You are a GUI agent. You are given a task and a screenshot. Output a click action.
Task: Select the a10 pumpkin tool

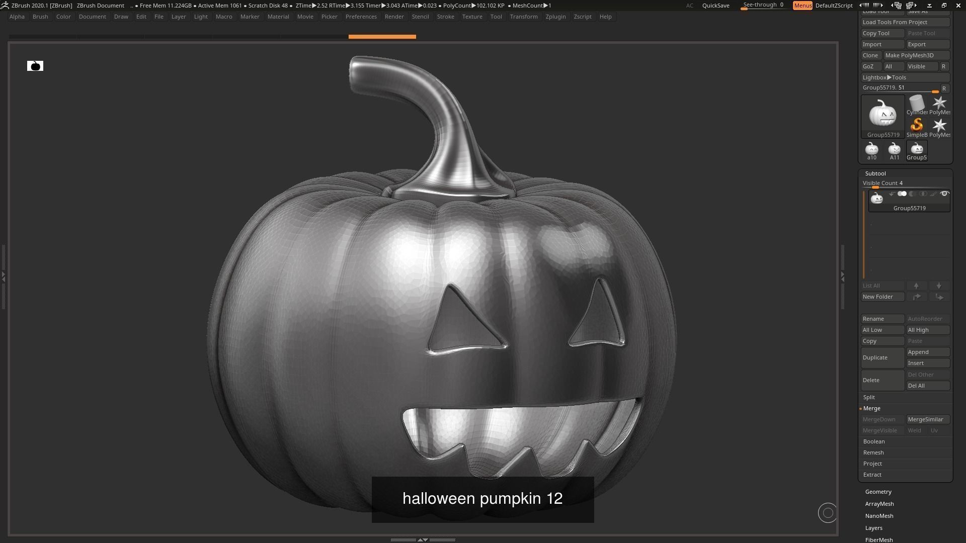[x=871, y=151]
